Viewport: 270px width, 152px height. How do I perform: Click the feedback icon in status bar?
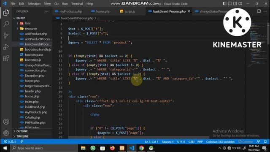258,141
